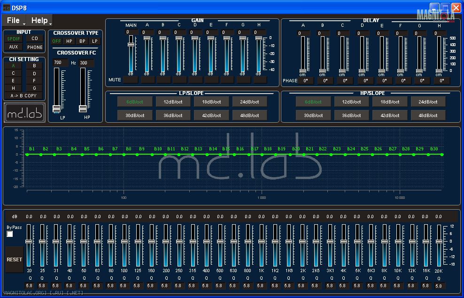Select CD as the input source
Screen dimensions: 464x298
pyautogui.click(x=35, y=39)
